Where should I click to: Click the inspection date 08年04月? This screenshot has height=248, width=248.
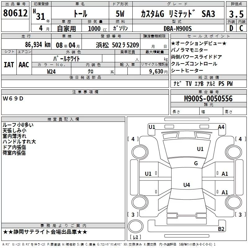[68, 45]
